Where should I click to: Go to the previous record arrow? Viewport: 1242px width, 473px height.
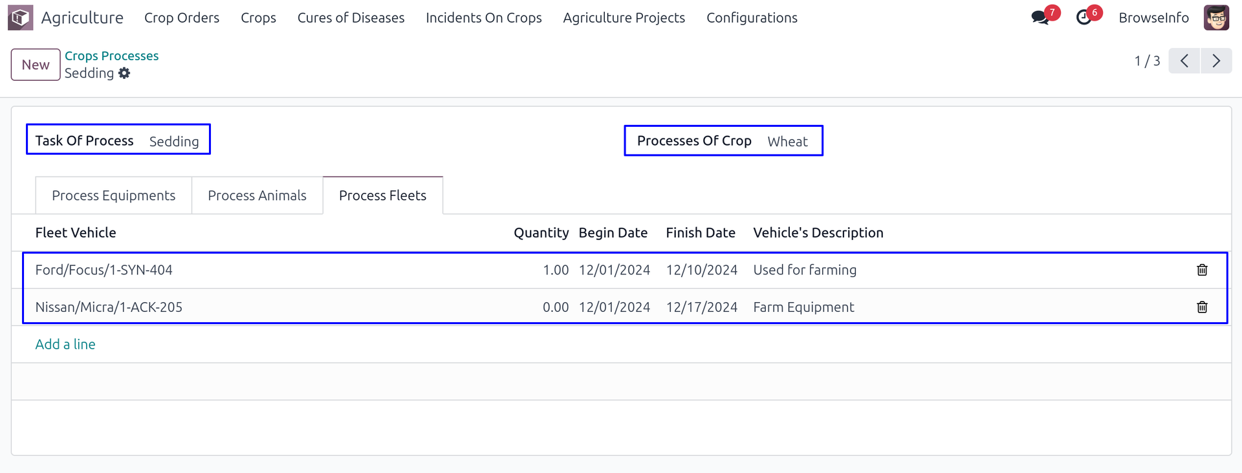point(1184,61)
